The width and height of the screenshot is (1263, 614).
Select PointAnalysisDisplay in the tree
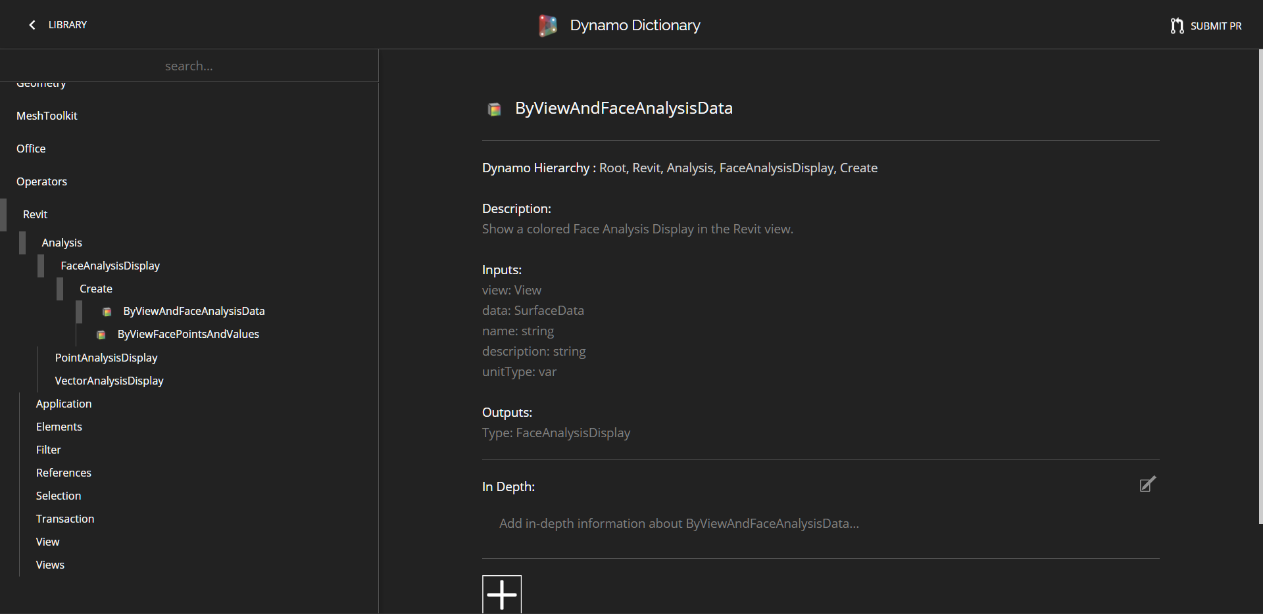click(106, 357)
